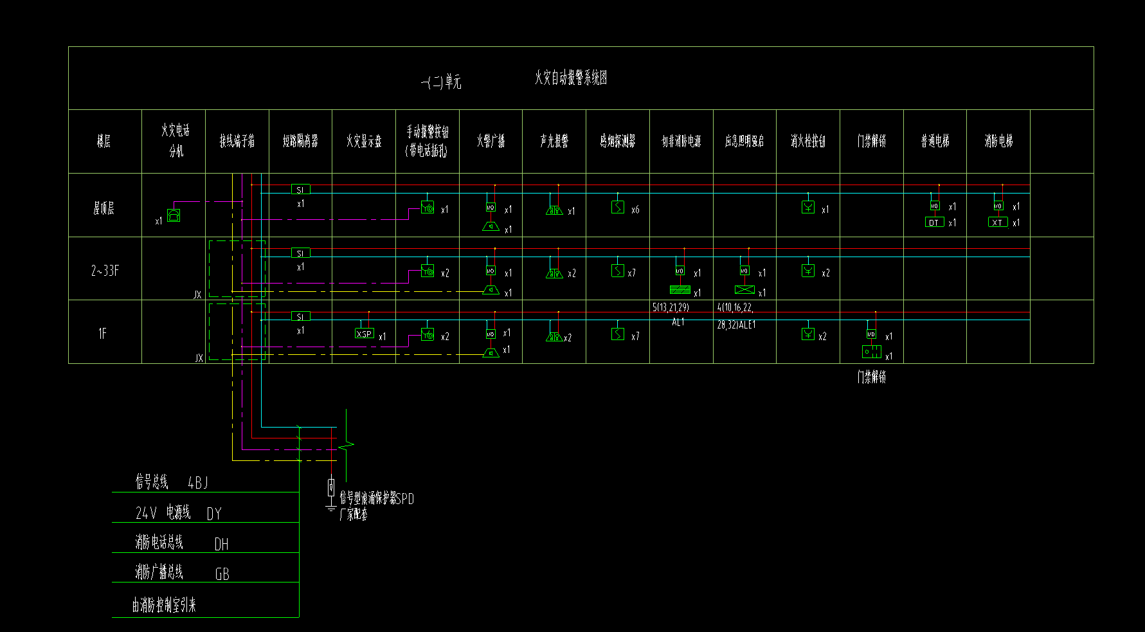
Task: Select the 消防广播总线 legend text
Action: click(x=159, y=572)
